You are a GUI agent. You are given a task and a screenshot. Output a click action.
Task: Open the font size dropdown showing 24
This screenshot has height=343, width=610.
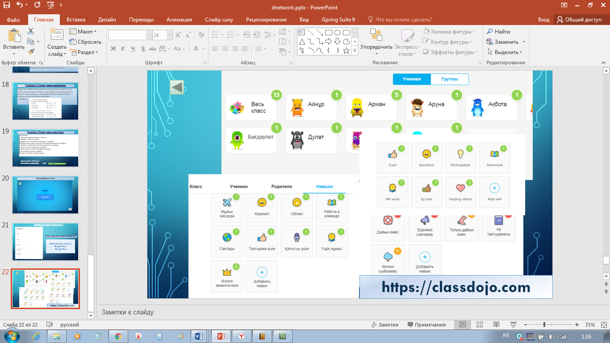coord(170,35)
